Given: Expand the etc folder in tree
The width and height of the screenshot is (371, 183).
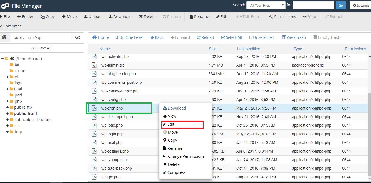Looking at the screenshot, I should 7,77.
